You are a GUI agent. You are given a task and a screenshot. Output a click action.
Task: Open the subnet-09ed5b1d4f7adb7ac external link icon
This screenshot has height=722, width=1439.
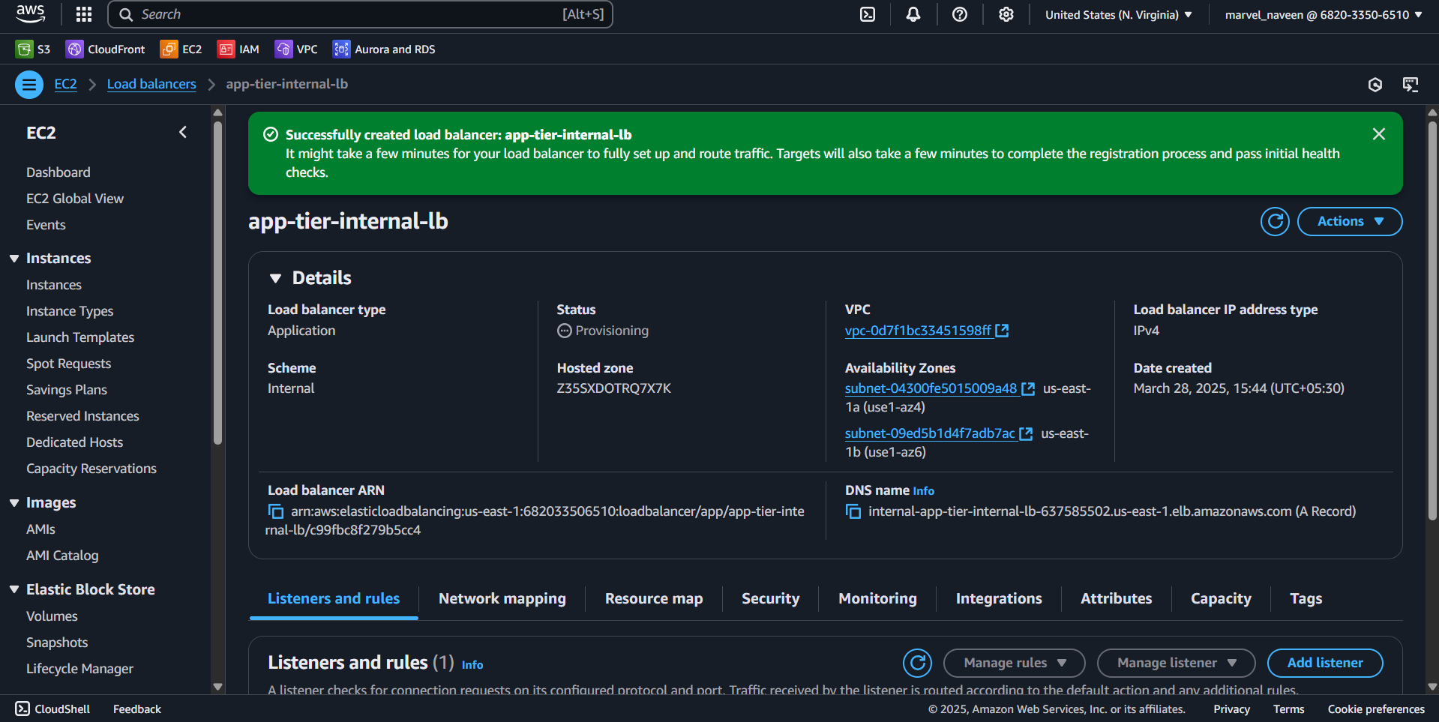click(1026, 433)
